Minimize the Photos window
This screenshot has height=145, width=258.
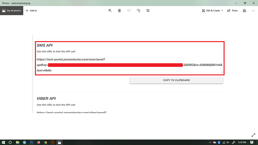(x=236, y=3)
